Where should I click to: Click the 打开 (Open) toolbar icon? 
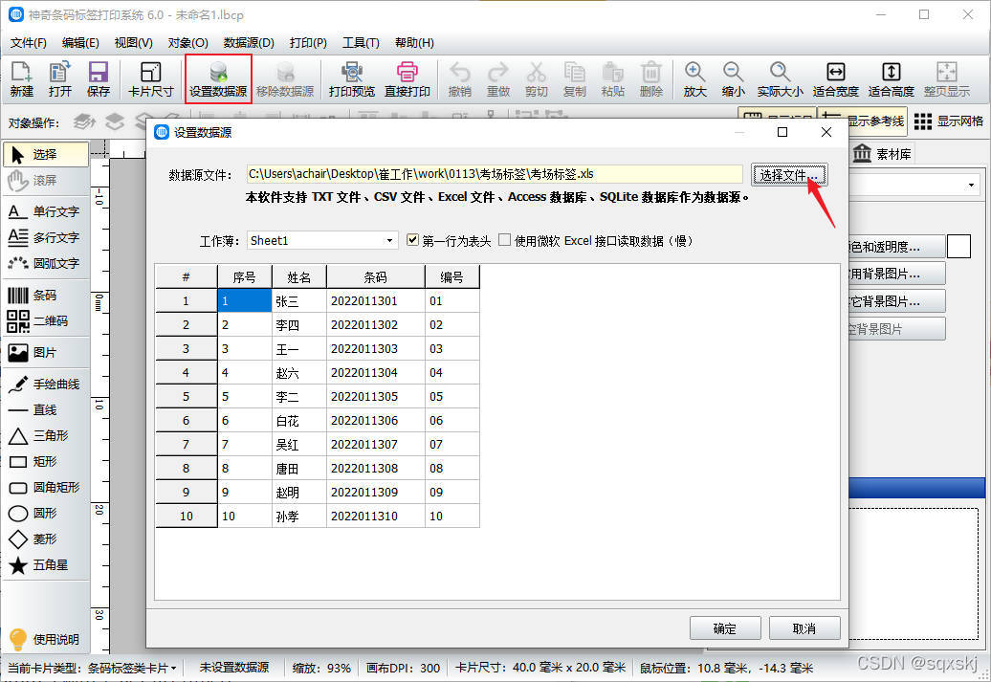[60, 79]
